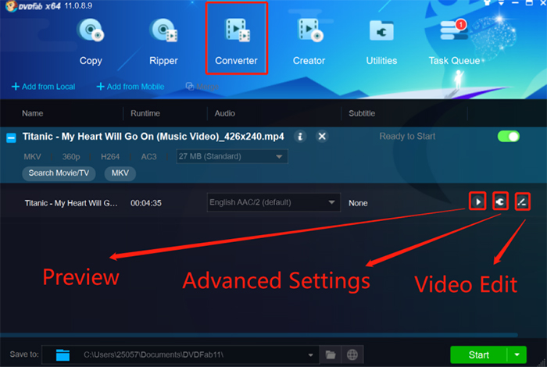Viewport: 547px width, 367px height.
Task: Open the English AAC/2 audio dropdown
Action: pos(273,202)
